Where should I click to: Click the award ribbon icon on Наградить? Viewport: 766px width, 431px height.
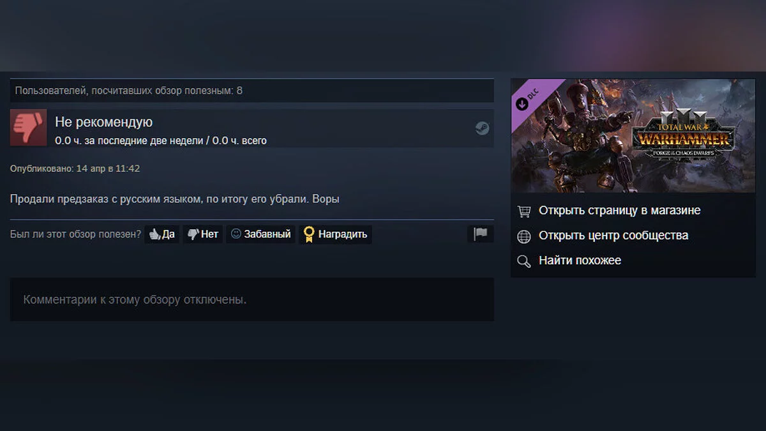pyautogui.click(x=309, y=234)
